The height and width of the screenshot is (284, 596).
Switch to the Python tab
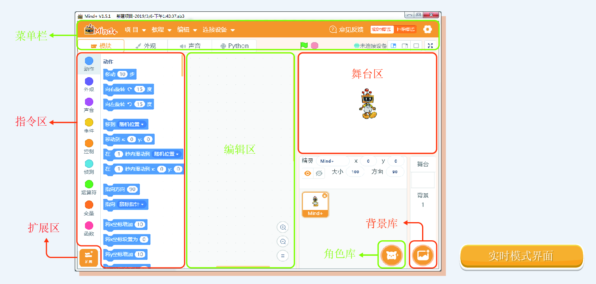tap(234, 46)
